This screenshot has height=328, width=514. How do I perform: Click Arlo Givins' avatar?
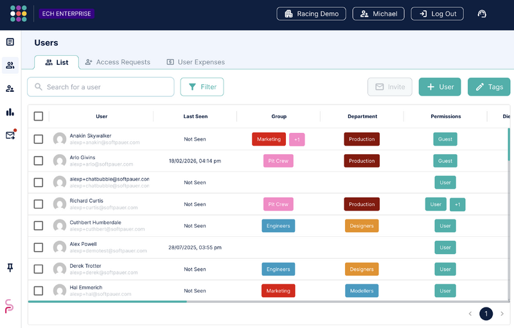[x=60, y=160]
